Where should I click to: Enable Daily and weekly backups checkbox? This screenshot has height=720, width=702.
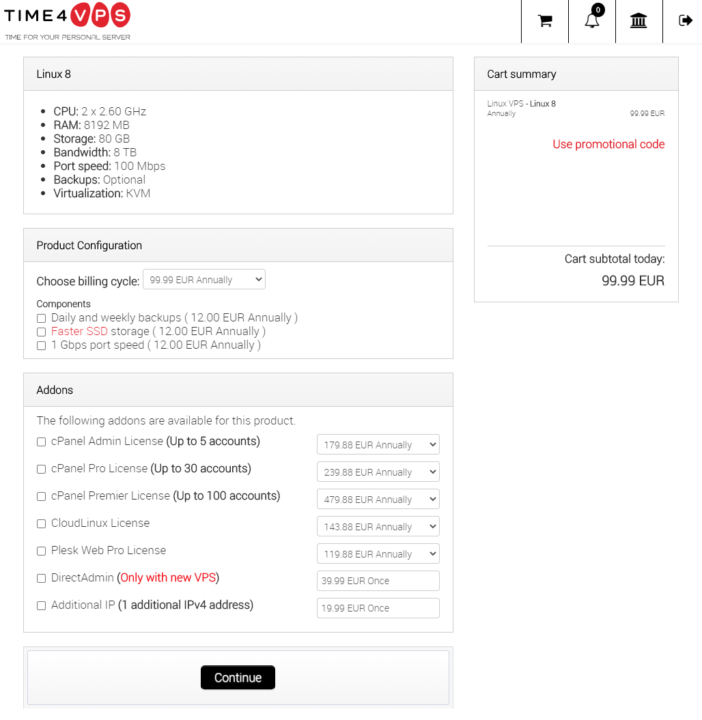42,318
